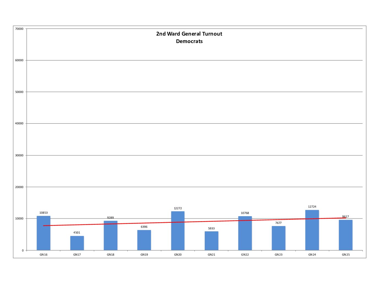Click the 70000 vertical axis label

(x=19, y=29)
